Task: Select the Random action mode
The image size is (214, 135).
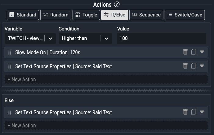Action: [x=56, y=15]
